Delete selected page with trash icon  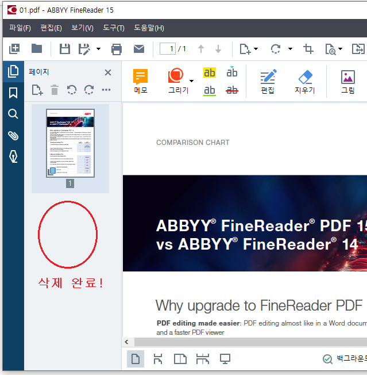pos(55,90)
